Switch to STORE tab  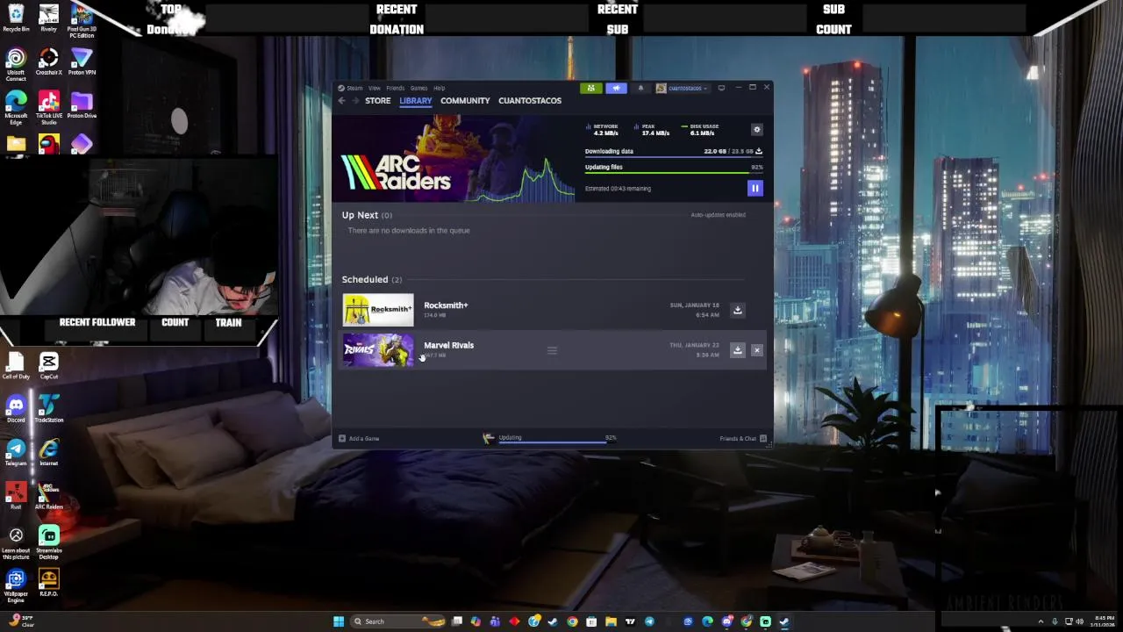point(378,100)
